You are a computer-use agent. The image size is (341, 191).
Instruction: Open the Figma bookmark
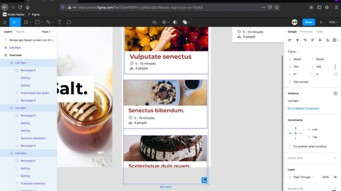click(x=34, y=14)
